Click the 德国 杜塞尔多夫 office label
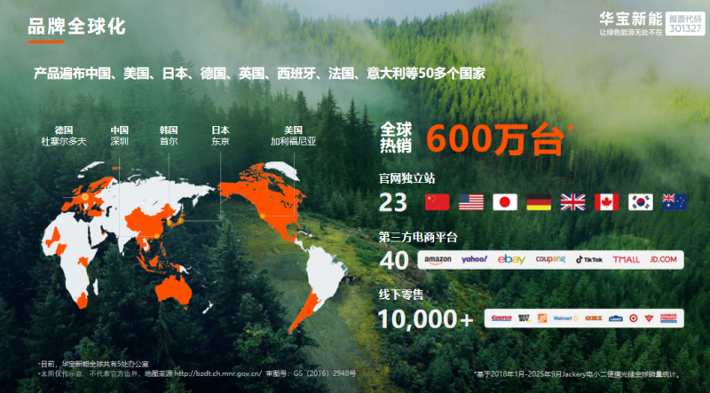The width and height of the screenshot is (710, 393). [63, 136]
